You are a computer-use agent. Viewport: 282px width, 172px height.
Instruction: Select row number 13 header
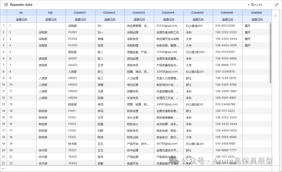[3, 104]
